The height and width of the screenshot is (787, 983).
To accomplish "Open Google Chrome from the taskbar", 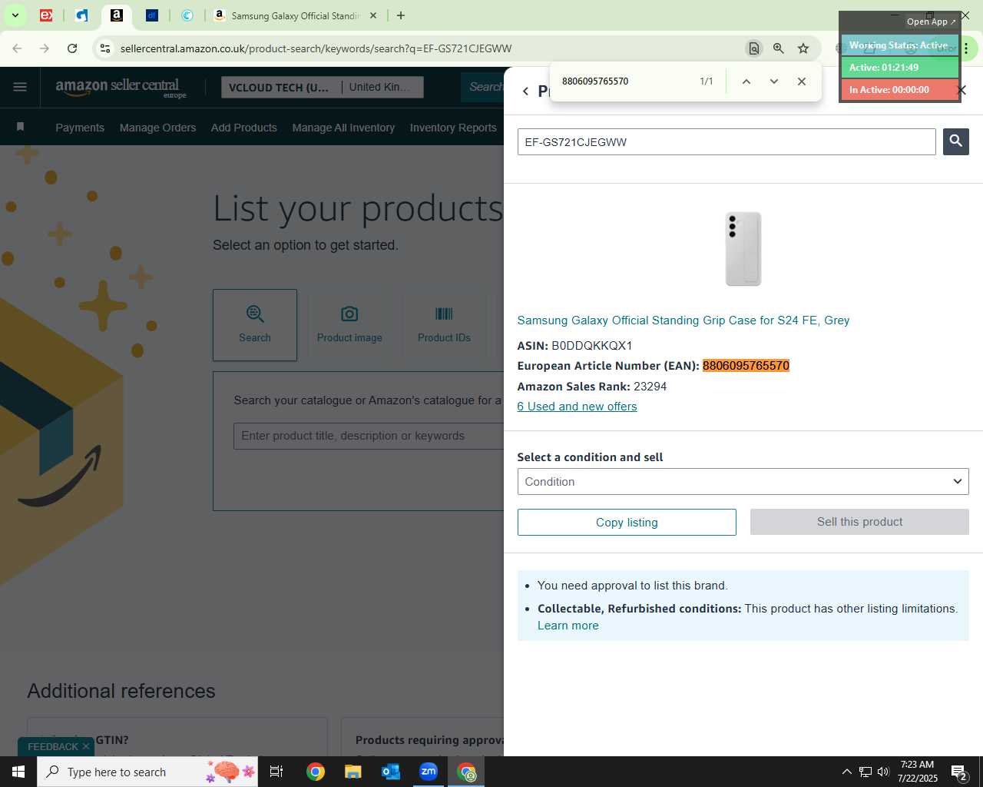I will click(x=316, y=772).
